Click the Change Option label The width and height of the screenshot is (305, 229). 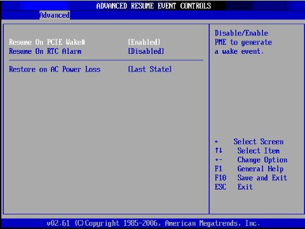[262, 160]
